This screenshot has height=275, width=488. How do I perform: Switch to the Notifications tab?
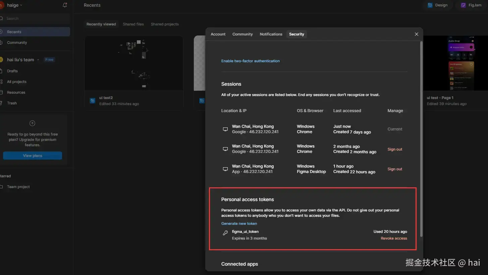point(271,34)
